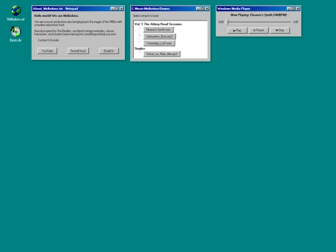The width and height of the screenshot is (336, 252).
Task: Click the 'Select a track to load' label
Action: click(x=146, y=16)
